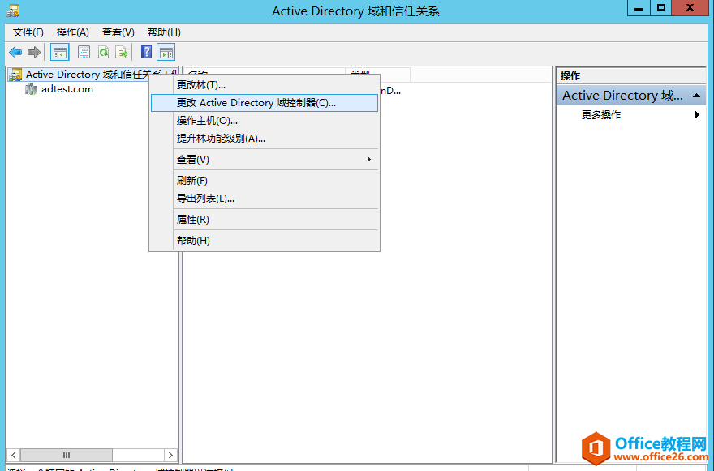
Task: Click the MMC app icon in title bar
Action: tap(13, 10)
